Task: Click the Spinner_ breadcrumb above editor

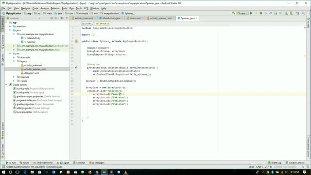Action: (x=87, y=23)
